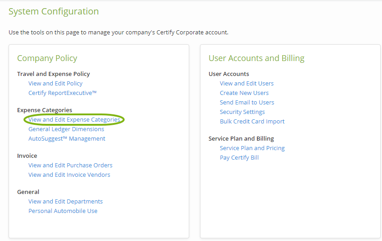Open View and Edit Users link
This screenshot has width=382, height=241.
(x=247, y=83)
